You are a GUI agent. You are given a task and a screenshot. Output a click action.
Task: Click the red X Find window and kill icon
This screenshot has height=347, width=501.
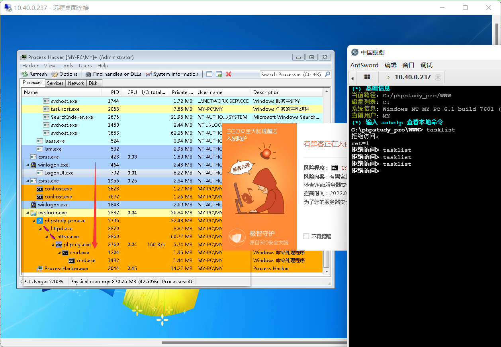tap(229, 74)
